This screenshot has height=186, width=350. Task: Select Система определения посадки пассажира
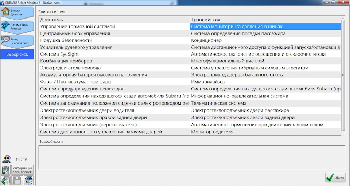(265, 33)
